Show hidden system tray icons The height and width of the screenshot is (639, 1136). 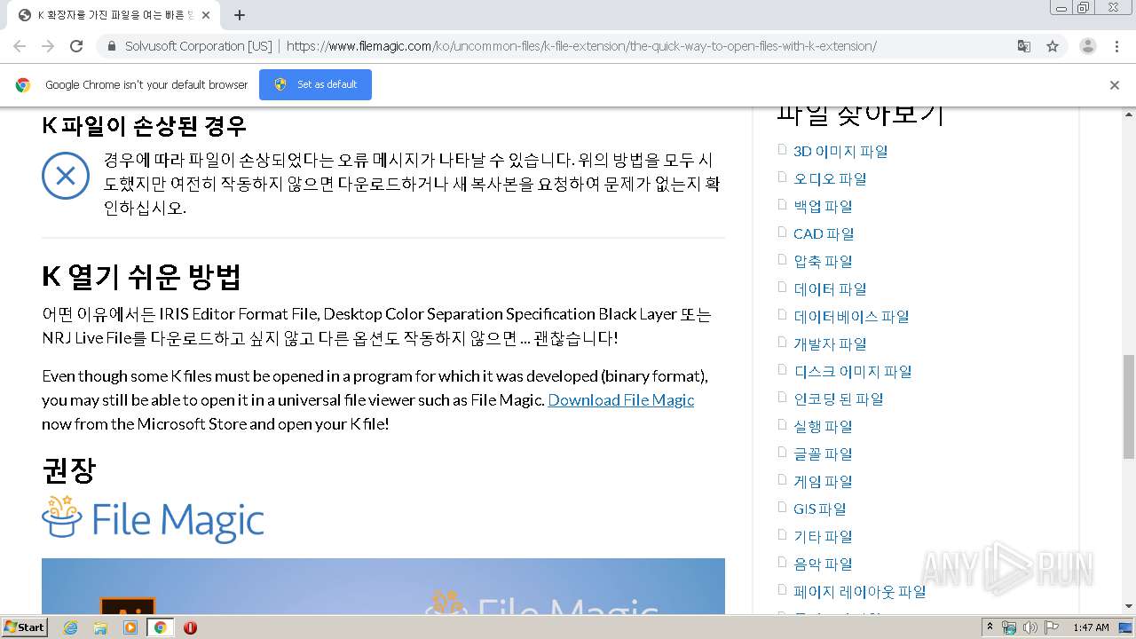coord(990,627)
